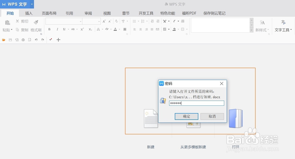Screen dimensions: 295x159
Task: Click the print icon in quick toolbar
Action: tap(23, 40)
